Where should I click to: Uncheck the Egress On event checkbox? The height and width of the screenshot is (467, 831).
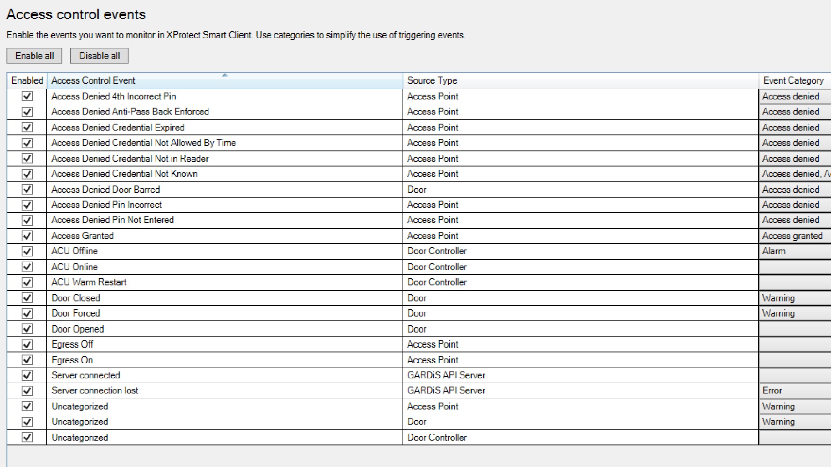point(27,360)
